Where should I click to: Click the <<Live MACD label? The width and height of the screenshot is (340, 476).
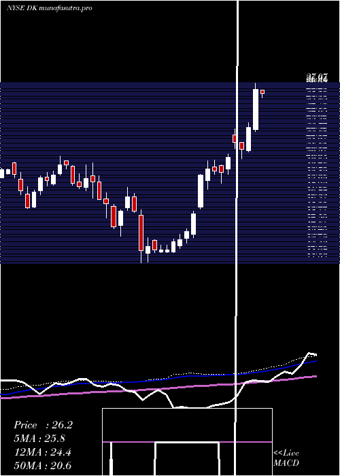(286, 458)
